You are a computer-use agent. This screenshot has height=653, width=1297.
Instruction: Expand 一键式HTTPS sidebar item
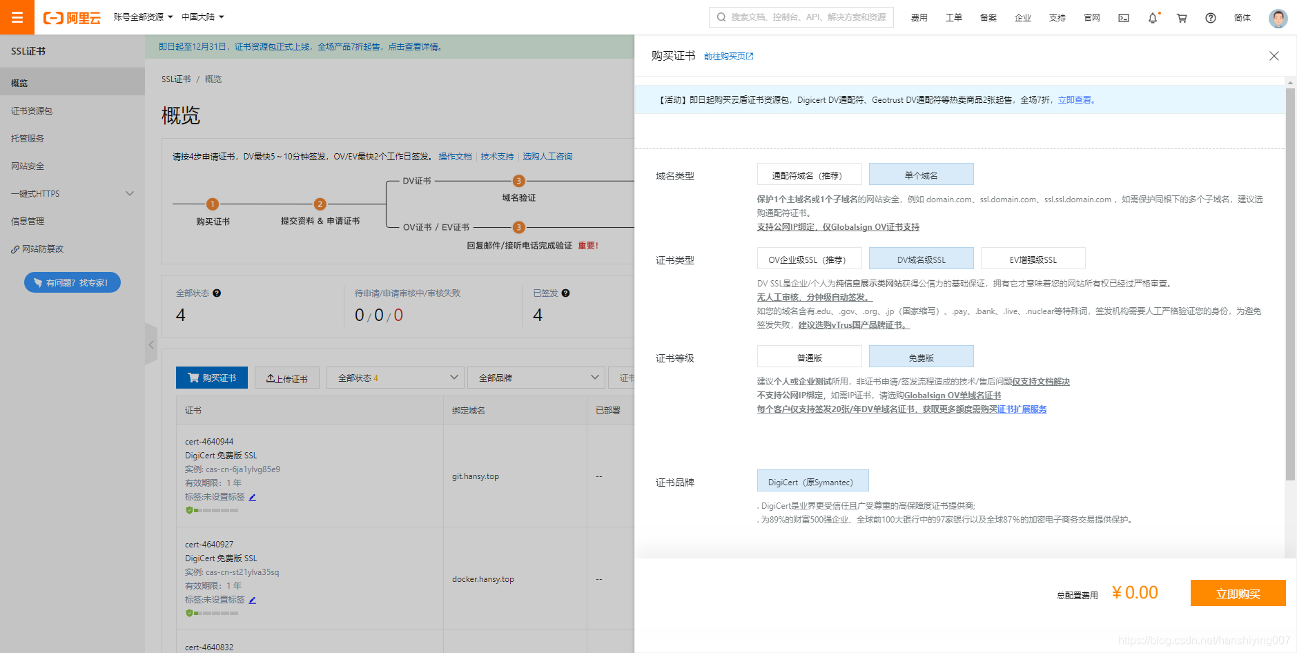pyautogui.click(x=72, y=194)
